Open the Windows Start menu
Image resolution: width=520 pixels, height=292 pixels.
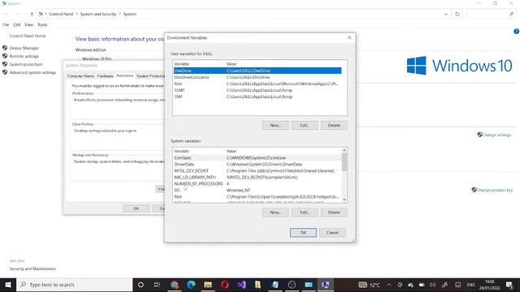point(8,285)
